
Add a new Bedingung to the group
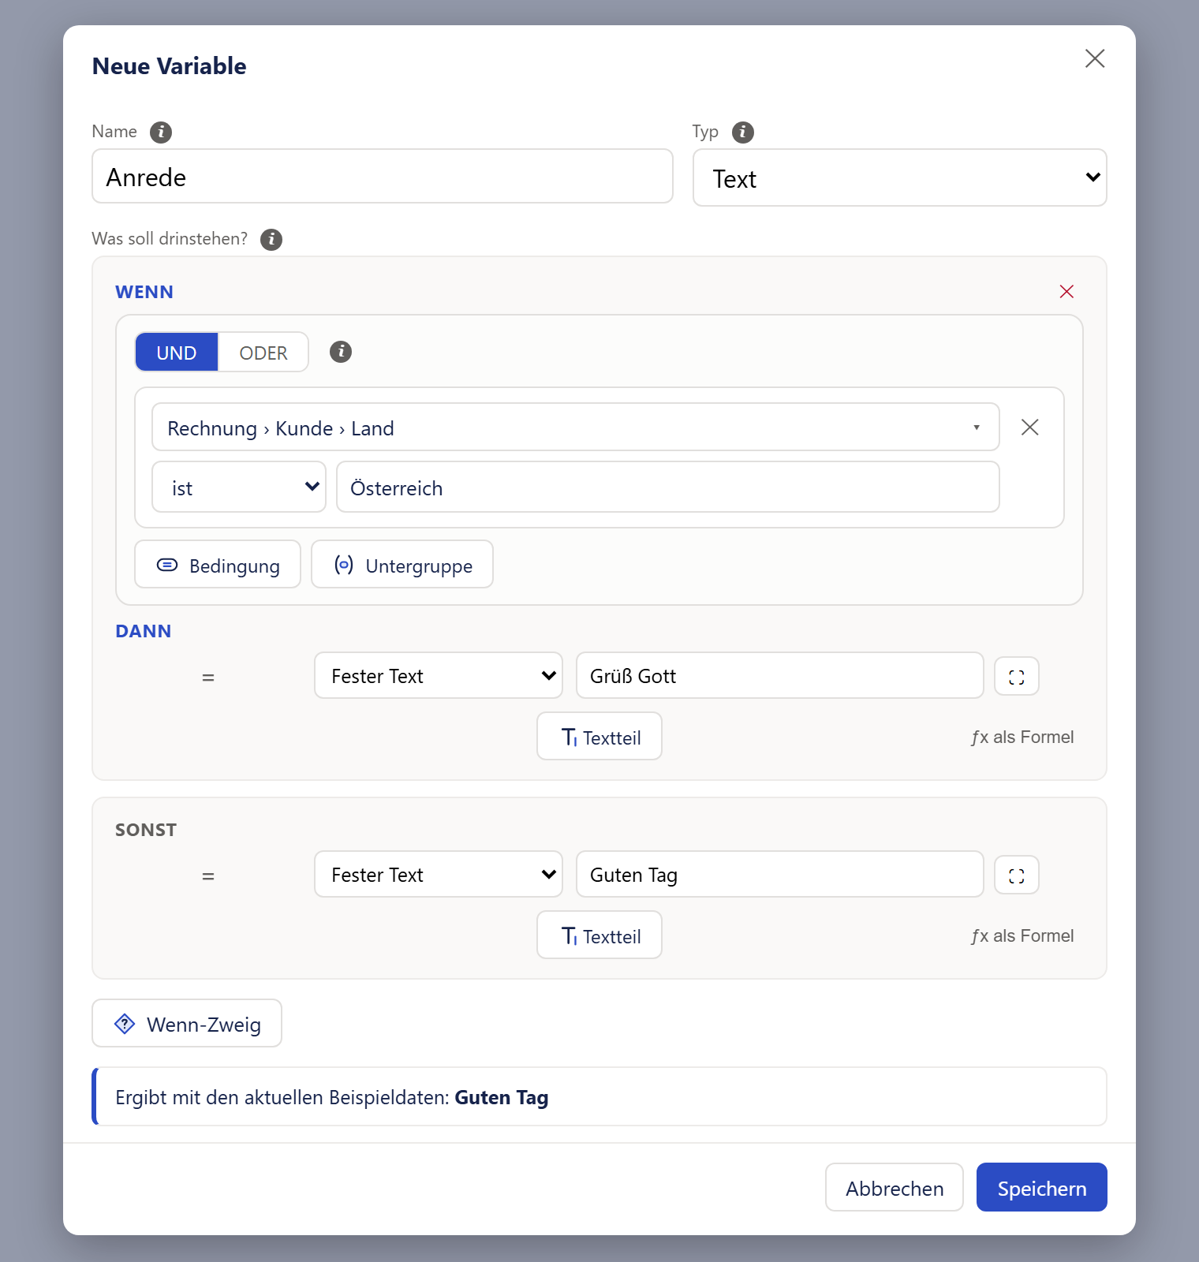[x=218, y=565]
